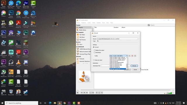The width and height of the screenshot is (187, 105).
Task: Open the Adobe After Effects desktop shortcut
Action: 26,4
